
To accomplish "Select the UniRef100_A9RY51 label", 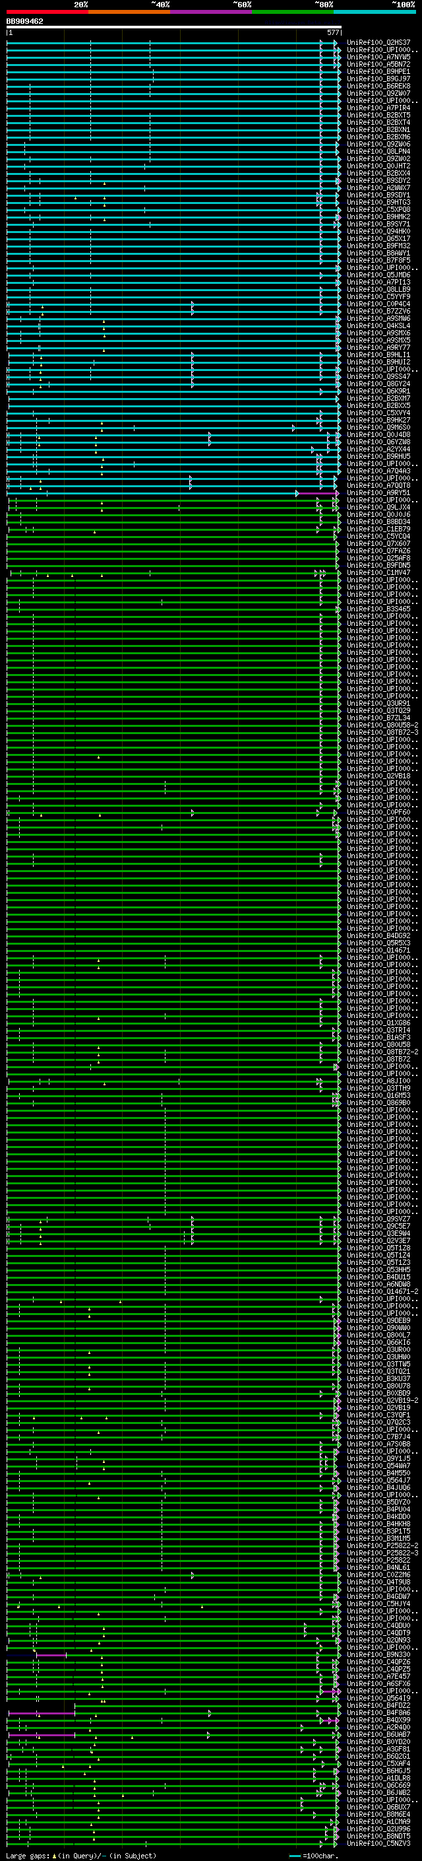I will tap(378, 492).
